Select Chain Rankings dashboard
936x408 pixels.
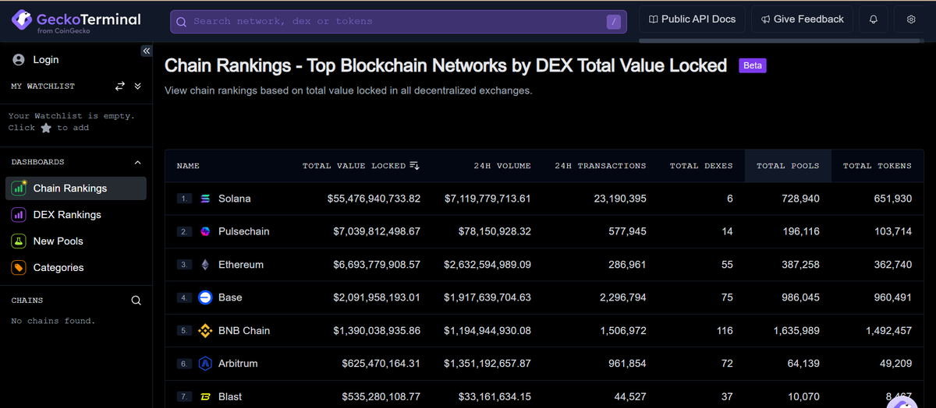[x=76, y=188]
